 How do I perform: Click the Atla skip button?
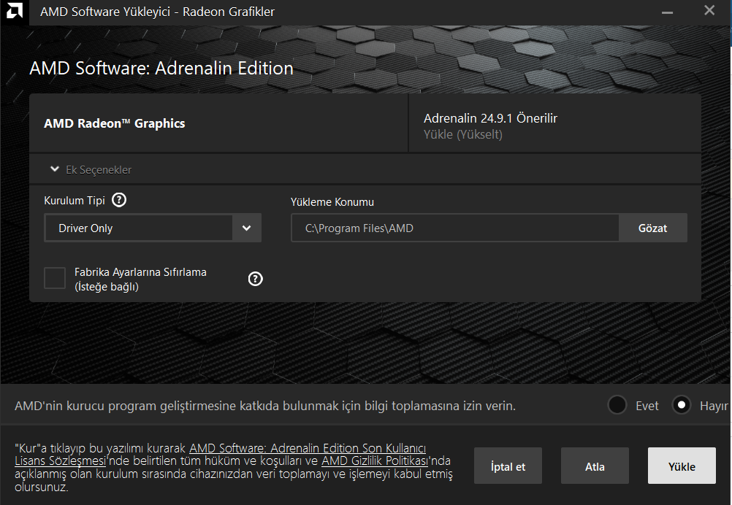click(x=595, y=466)
